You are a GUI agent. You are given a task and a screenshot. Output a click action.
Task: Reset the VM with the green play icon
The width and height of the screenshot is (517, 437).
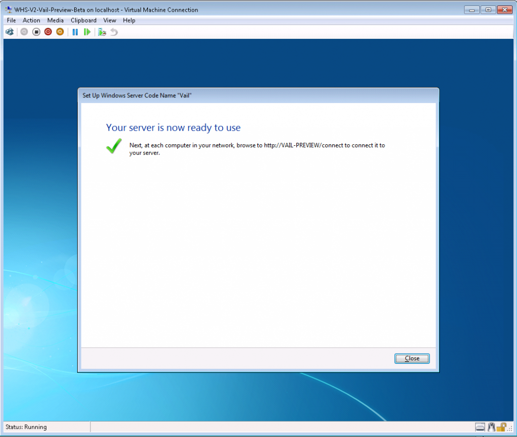pos(87,32)
